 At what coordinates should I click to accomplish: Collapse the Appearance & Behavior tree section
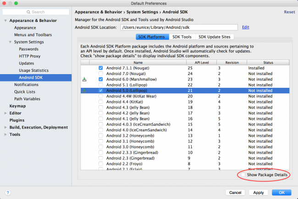tap(6, 21)
